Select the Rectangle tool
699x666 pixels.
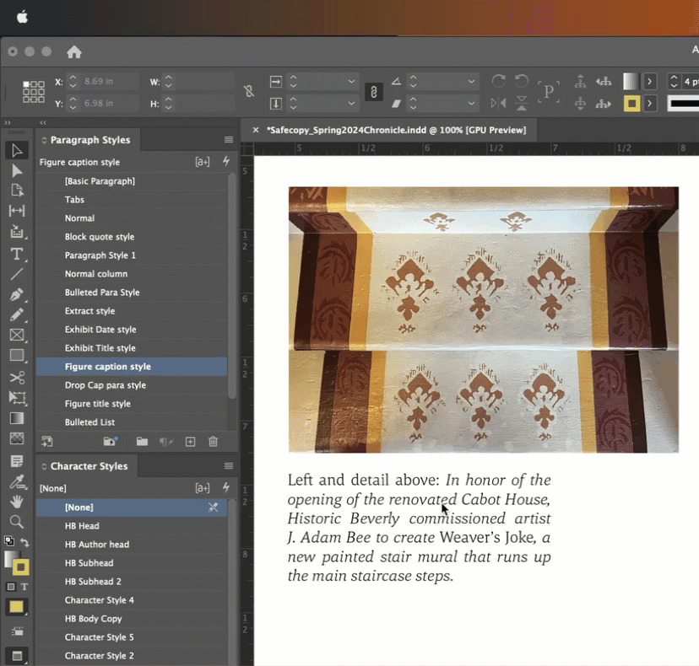pos(17,355)
